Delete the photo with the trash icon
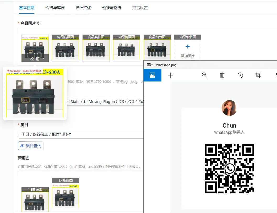The image size is (277, 213). [222, 75]
